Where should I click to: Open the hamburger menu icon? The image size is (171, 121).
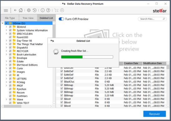[x=6, y=11]
